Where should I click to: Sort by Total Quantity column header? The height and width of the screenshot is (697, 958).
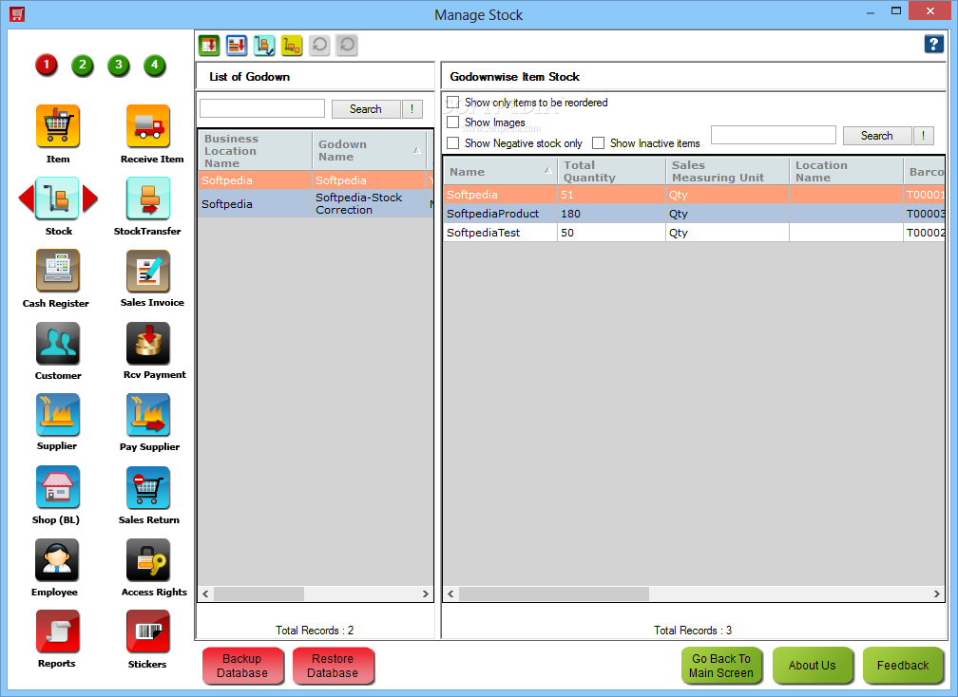(x=612, y=172)
